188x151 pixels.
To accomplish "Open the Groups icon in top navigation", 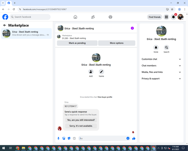I will [111, 17].
